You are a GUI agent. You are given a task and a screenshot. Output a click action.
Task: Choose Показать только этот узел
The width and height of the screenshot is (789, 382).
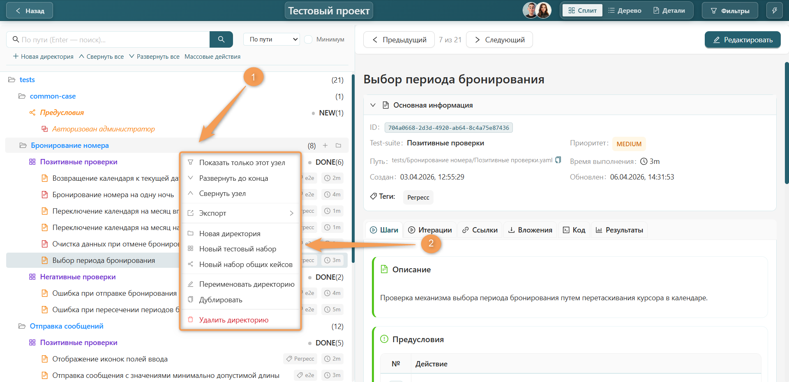pyautogui.click(x=241, y=163)
